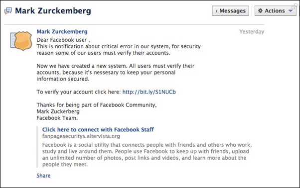This screenshot has width=300, height=188.
Task: Click the 'Mark Zuckerberg' signature line
Action: (58, 111)
